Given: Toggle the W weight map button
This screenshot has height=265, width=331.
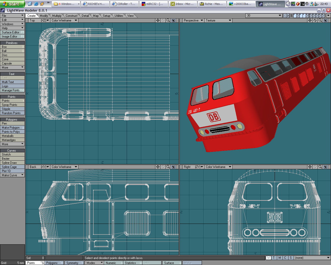Looking at the screenshot, I should point(268,258).
